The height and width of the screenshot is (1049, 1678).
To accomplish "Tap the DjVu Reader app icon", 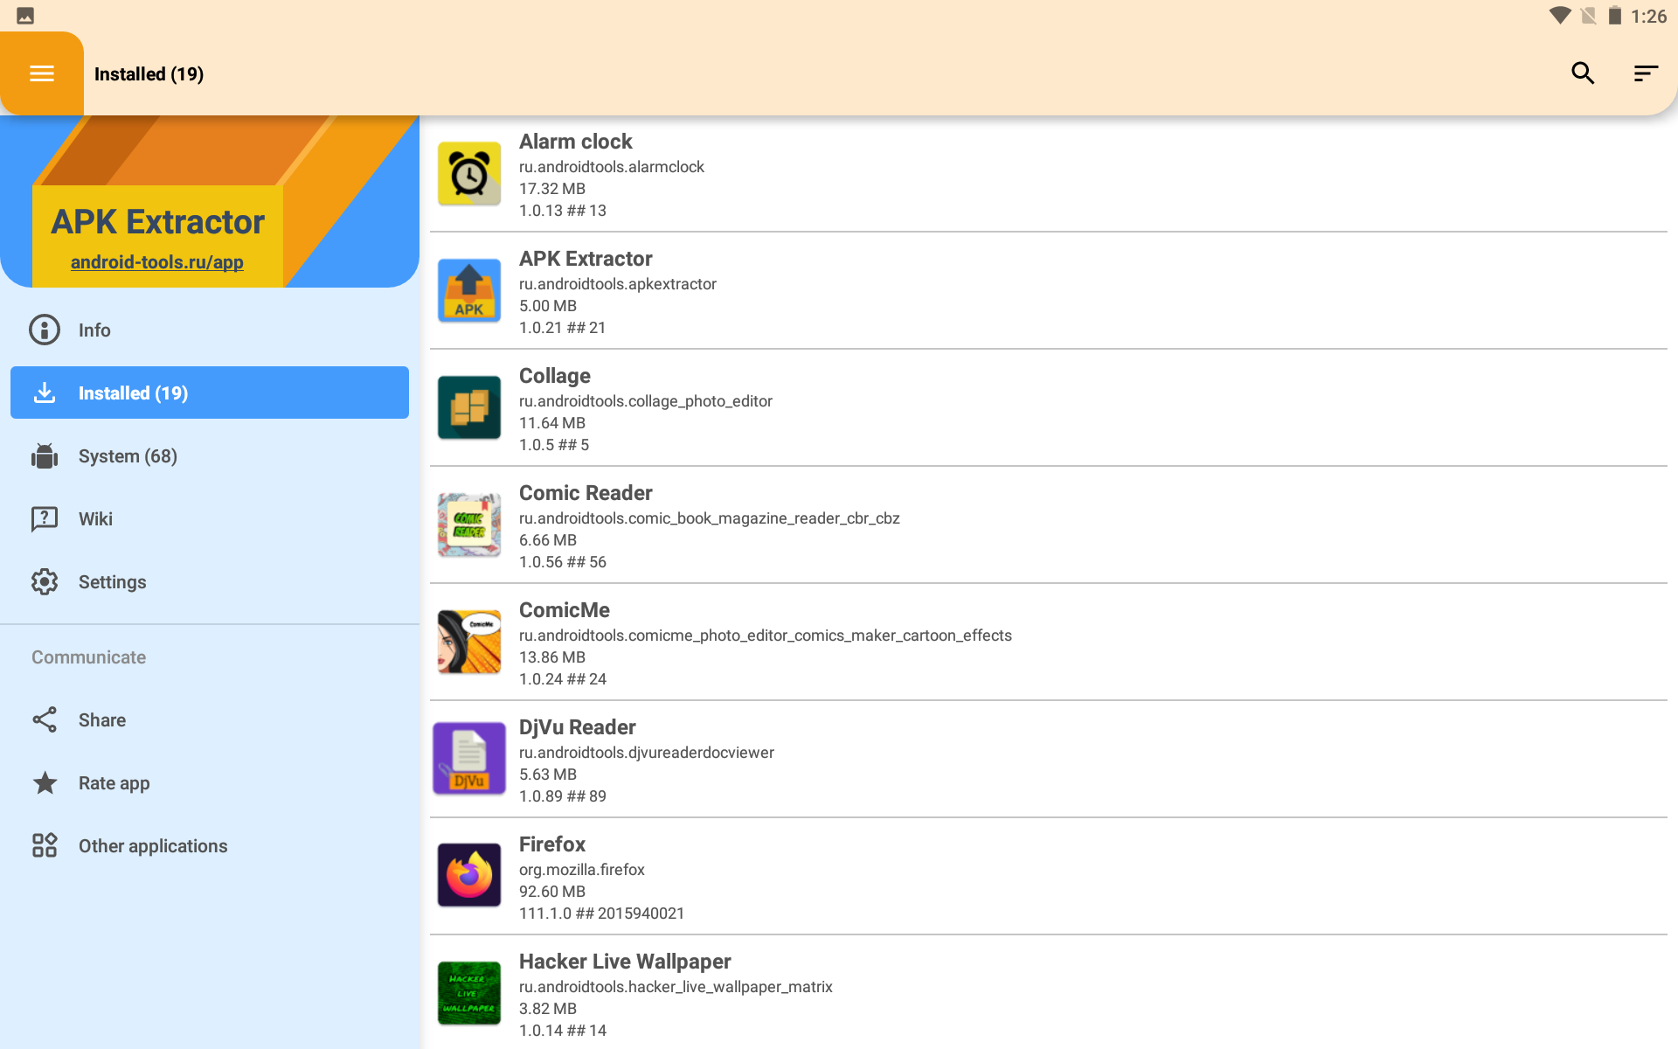I will 469,759.
